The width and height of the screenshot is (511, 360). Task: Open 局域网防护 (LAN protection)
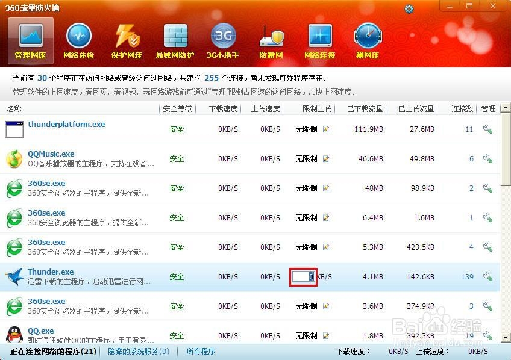coord(175,40)
